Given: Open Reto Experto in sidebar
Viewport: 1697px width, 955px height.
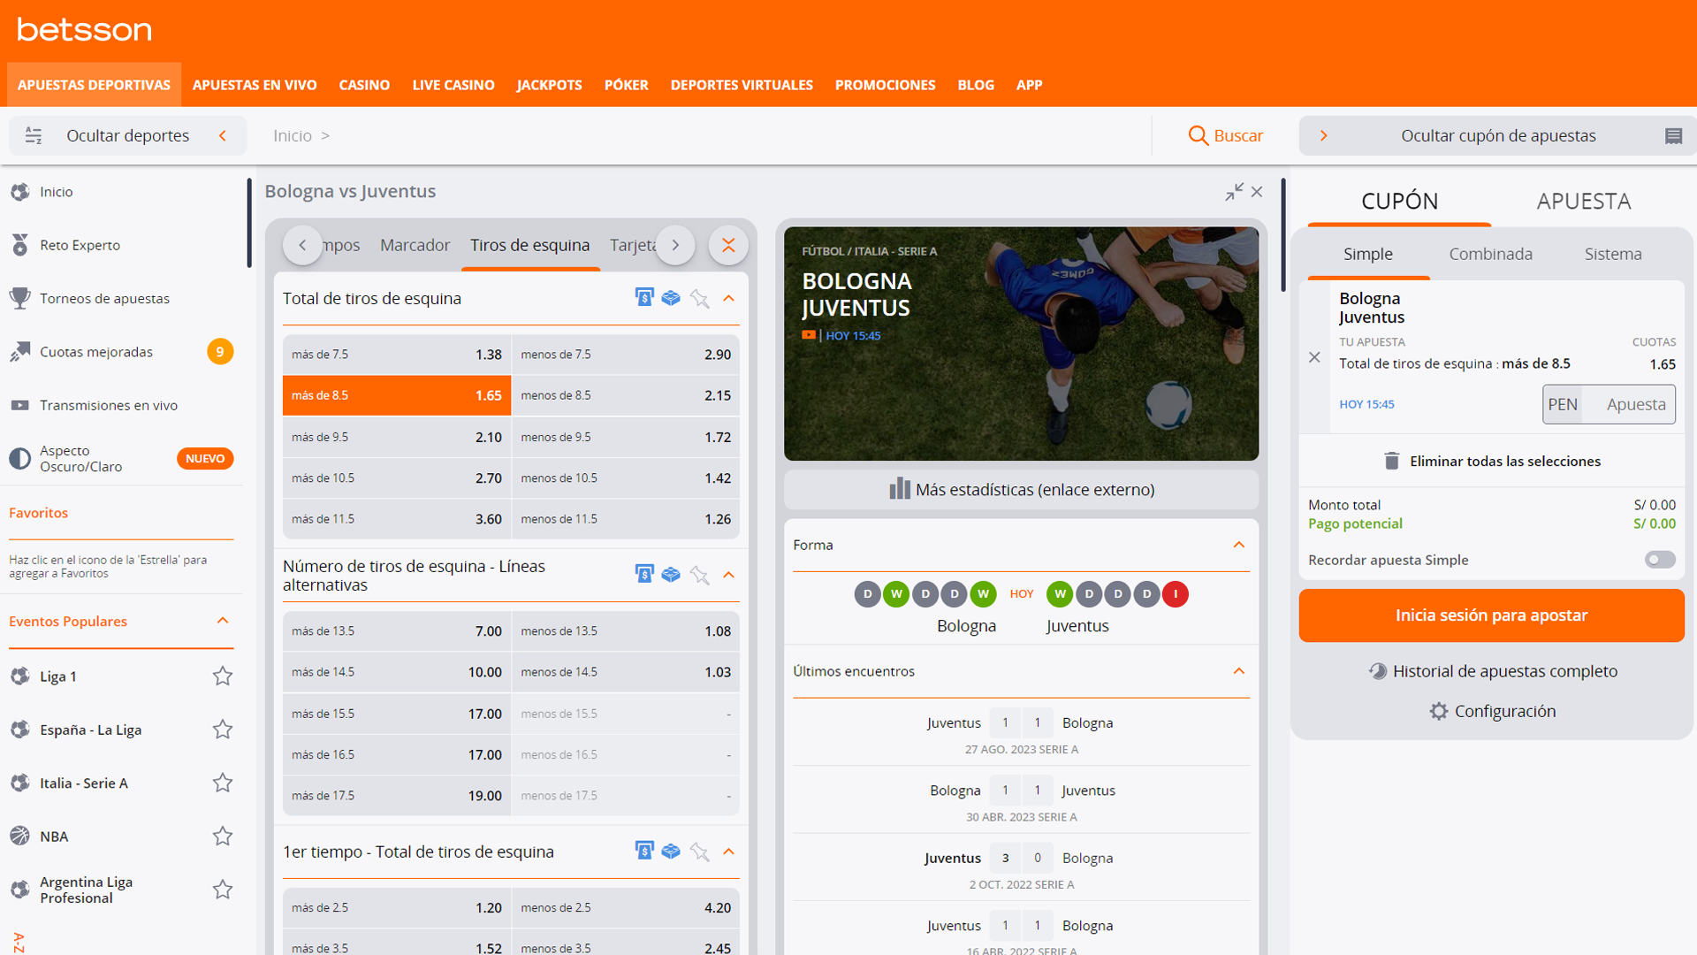Looking at the screenshot, I should 80,245.
